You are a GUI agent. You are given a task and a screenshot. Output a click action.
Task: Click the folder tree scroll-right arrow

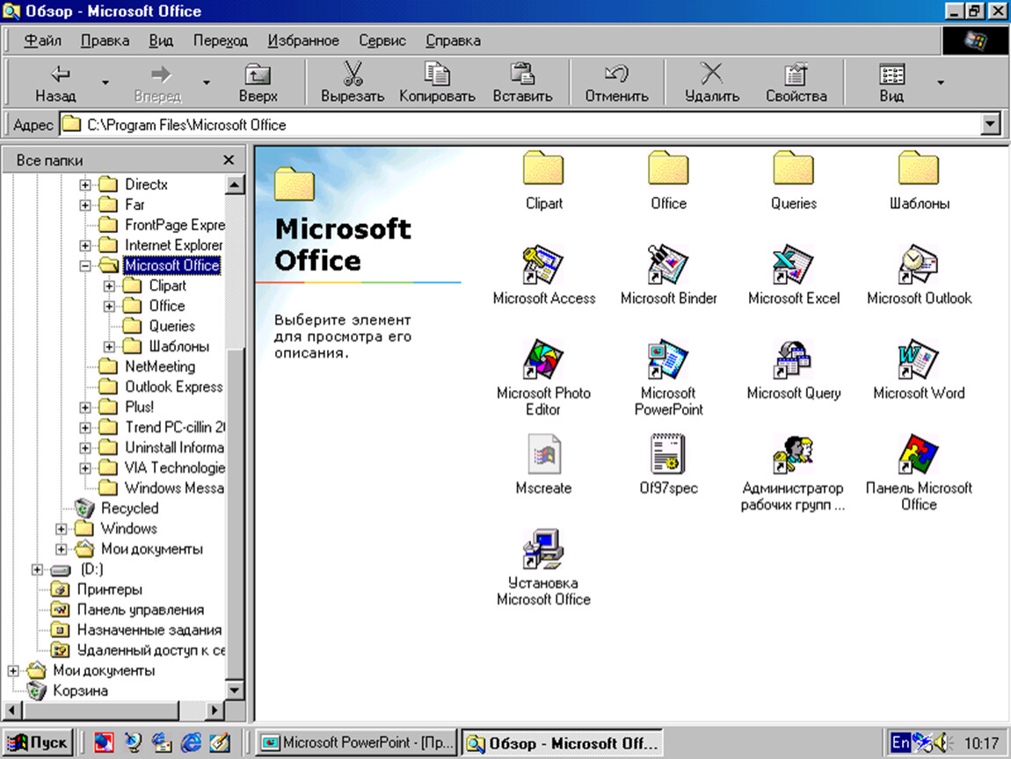[x=215, y=710]
